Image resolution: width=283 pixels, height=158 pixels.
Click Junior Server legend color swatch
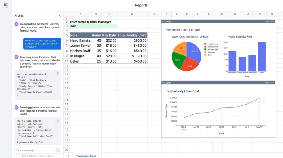click(205, 47)
